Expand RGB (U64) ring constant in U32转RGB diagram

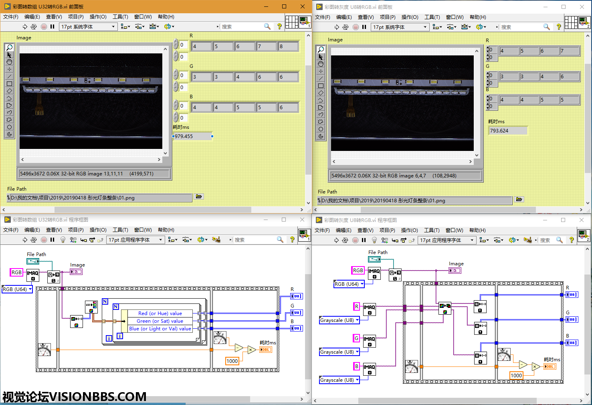(30, 289)
